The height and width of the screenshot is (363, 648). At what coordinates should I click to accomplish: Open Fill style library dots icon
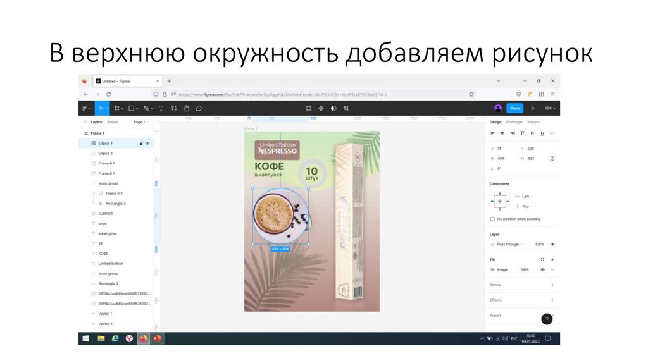[542, 259]
